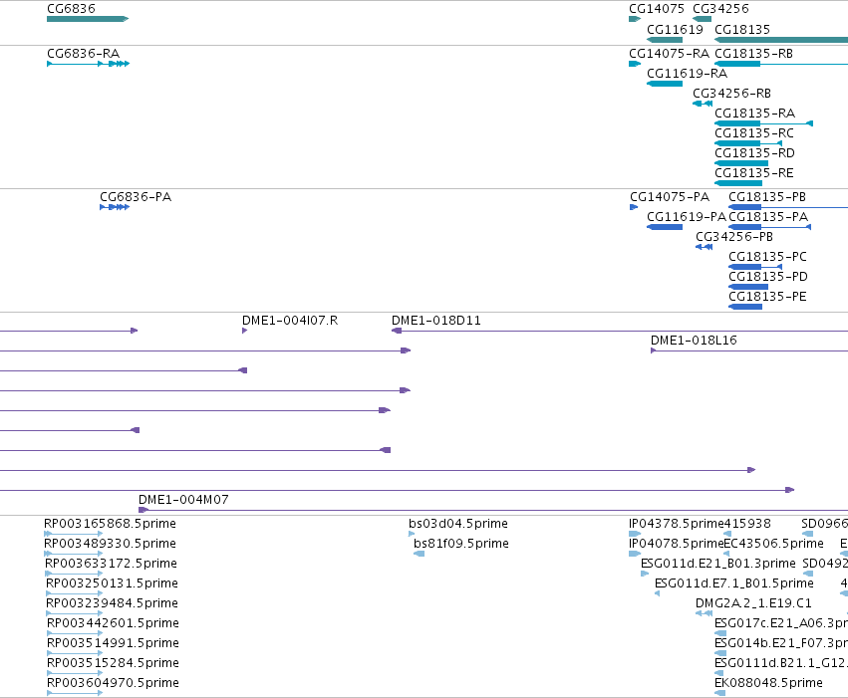Select EST DMG2A.2_1.E19.C1
The image size is (848, 698).
(x=753, y=603)
